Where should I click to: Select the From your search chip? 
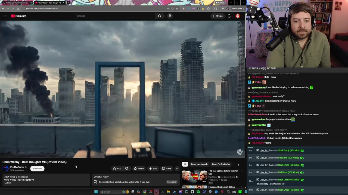pos(199,164)
